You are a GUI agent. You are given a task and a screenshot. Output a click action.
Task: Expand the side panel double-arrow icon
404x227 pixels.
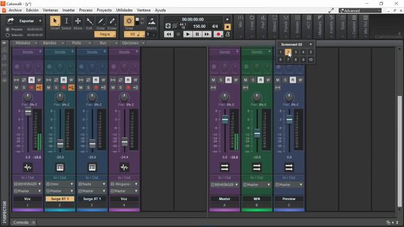click(4, 43)
